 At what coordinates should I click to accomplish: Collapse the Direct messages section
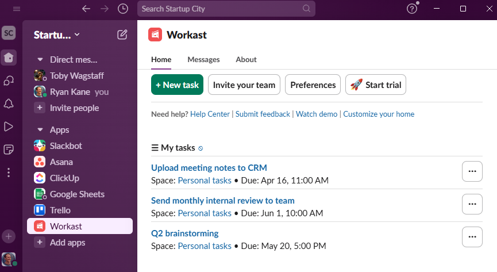tap(40, 60)
